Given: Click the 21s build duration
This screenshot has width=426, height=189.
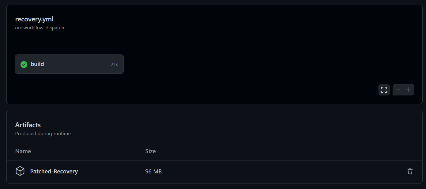Looking at the screenshot, I should click(114, 64).
